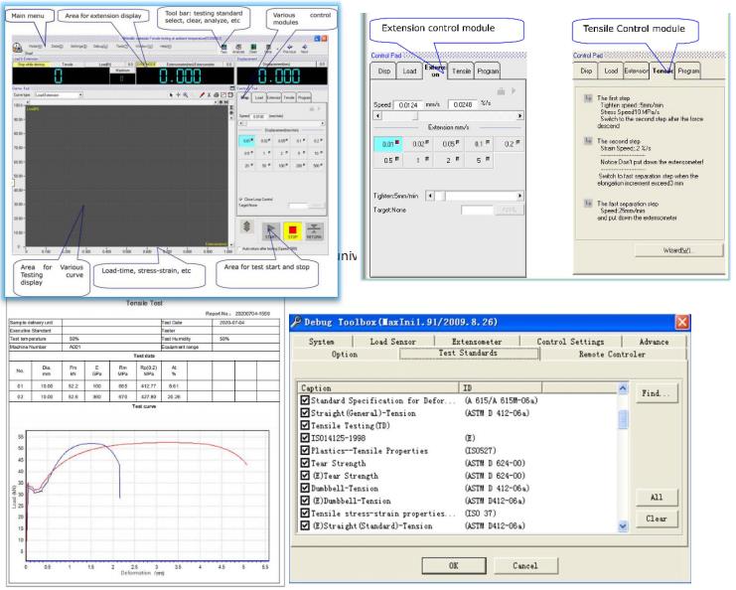Uncheck the Tear Strength standard

click(307, 461)
